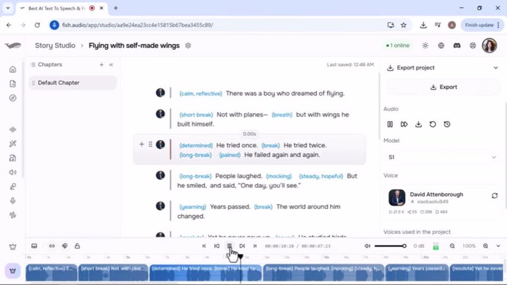Click the (yearning) tag

coord(193,207)
